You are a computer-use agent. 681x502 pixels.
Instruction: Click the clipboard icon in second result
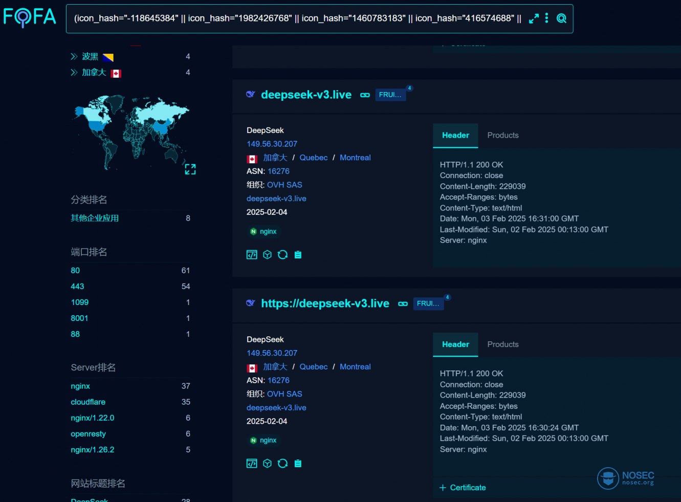click(298, 463)
